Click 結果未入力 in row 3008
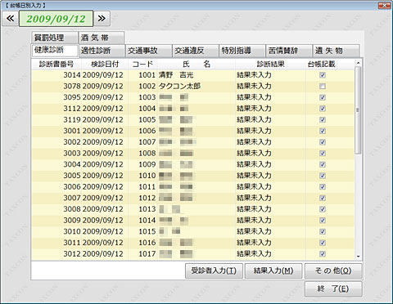The width and height of the screenshot is (393, 304). pos(254,209)
